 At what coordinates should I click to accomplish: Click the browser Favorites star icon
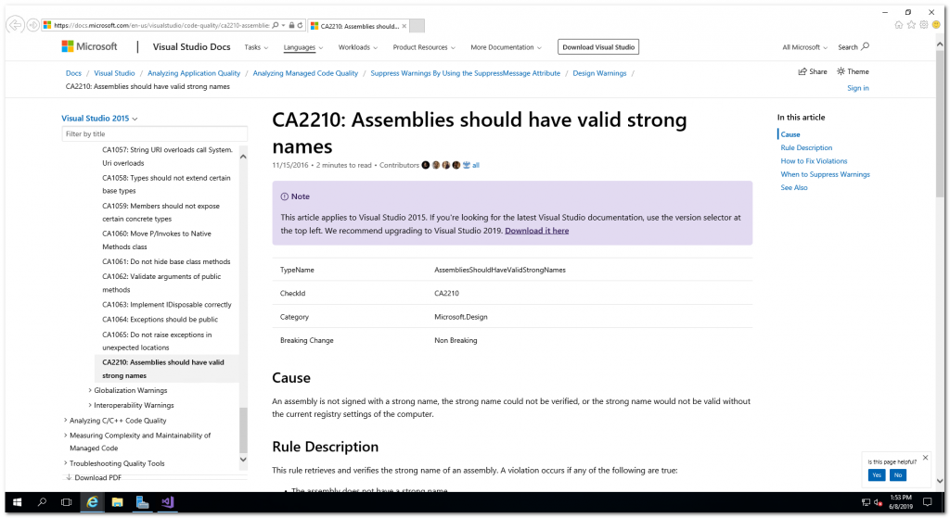coord(911,25)
